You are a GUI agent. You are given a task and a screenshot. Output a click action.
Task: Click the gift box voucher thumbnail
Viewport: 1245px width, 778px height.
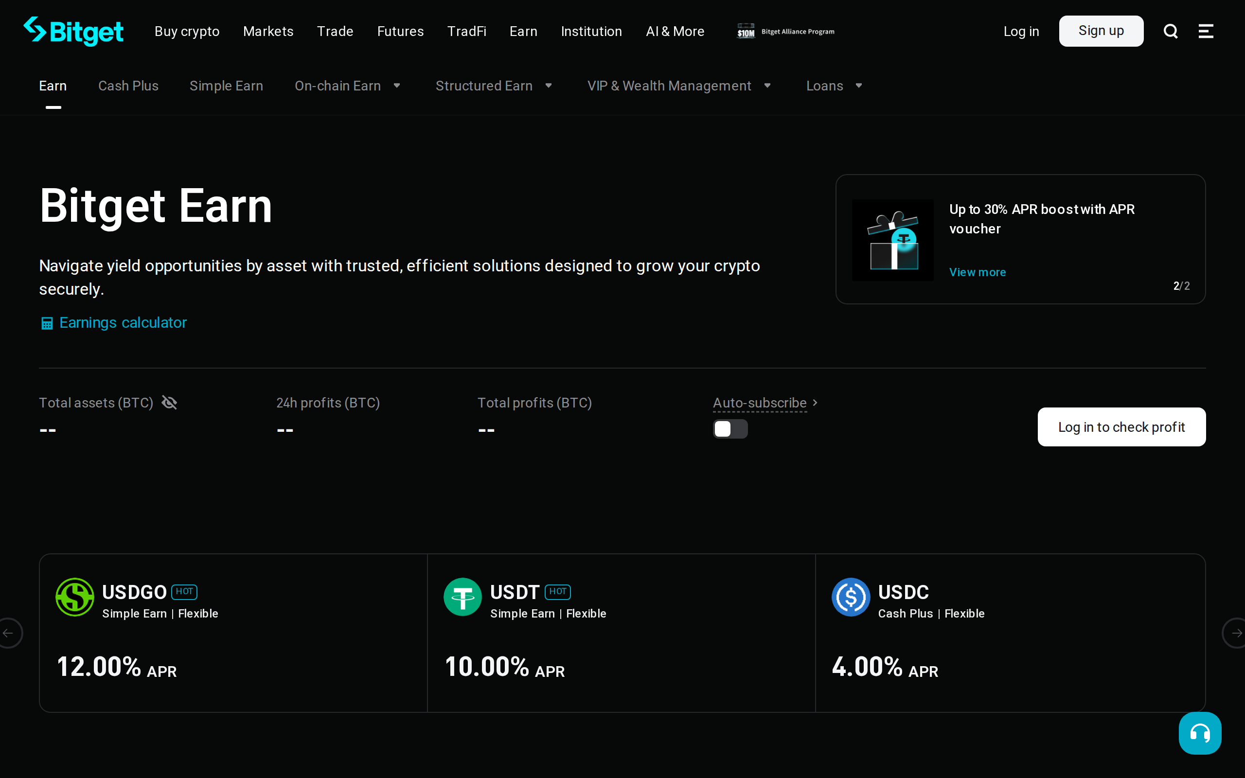(892, 240)
